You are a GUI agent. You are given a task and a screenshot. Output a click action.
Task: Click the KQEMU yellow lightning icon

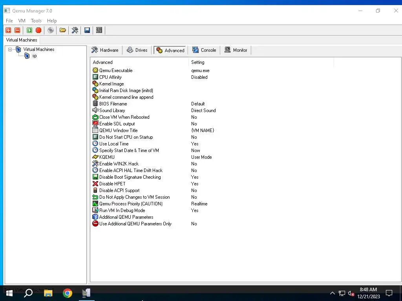click(95, 157)
